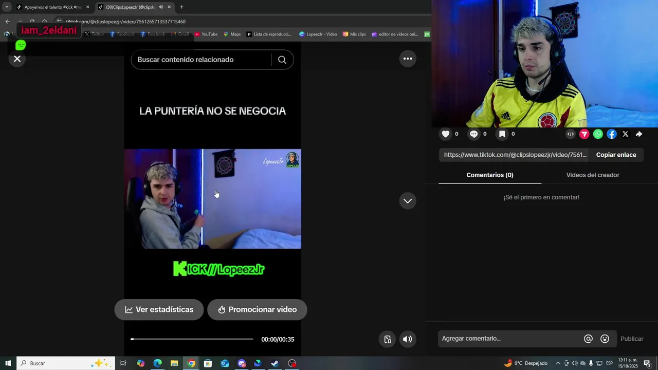Share video to Facebook
Screen dimensions: 658x370
click(x=612, y=134)
